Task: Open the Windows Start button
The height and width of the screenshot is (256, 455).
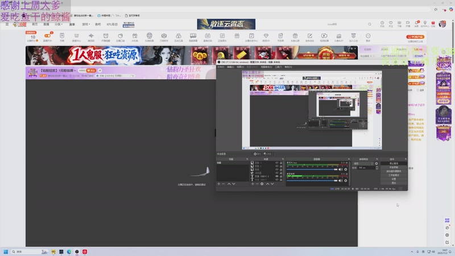Action: click(6, 251)
